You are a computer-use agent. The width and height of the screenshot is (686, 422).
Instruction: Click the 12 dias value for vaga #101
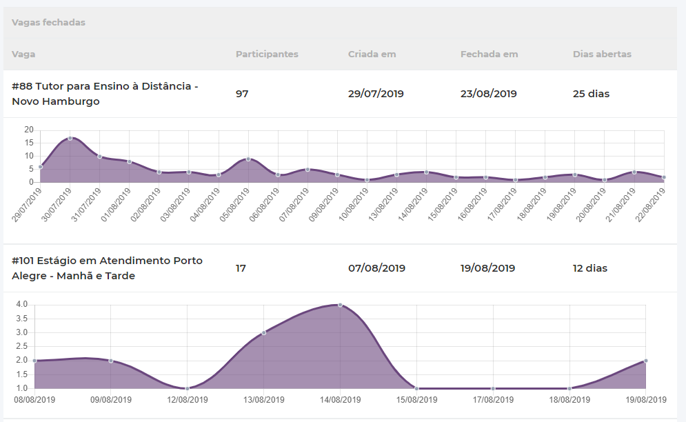(x=589, y=268)
